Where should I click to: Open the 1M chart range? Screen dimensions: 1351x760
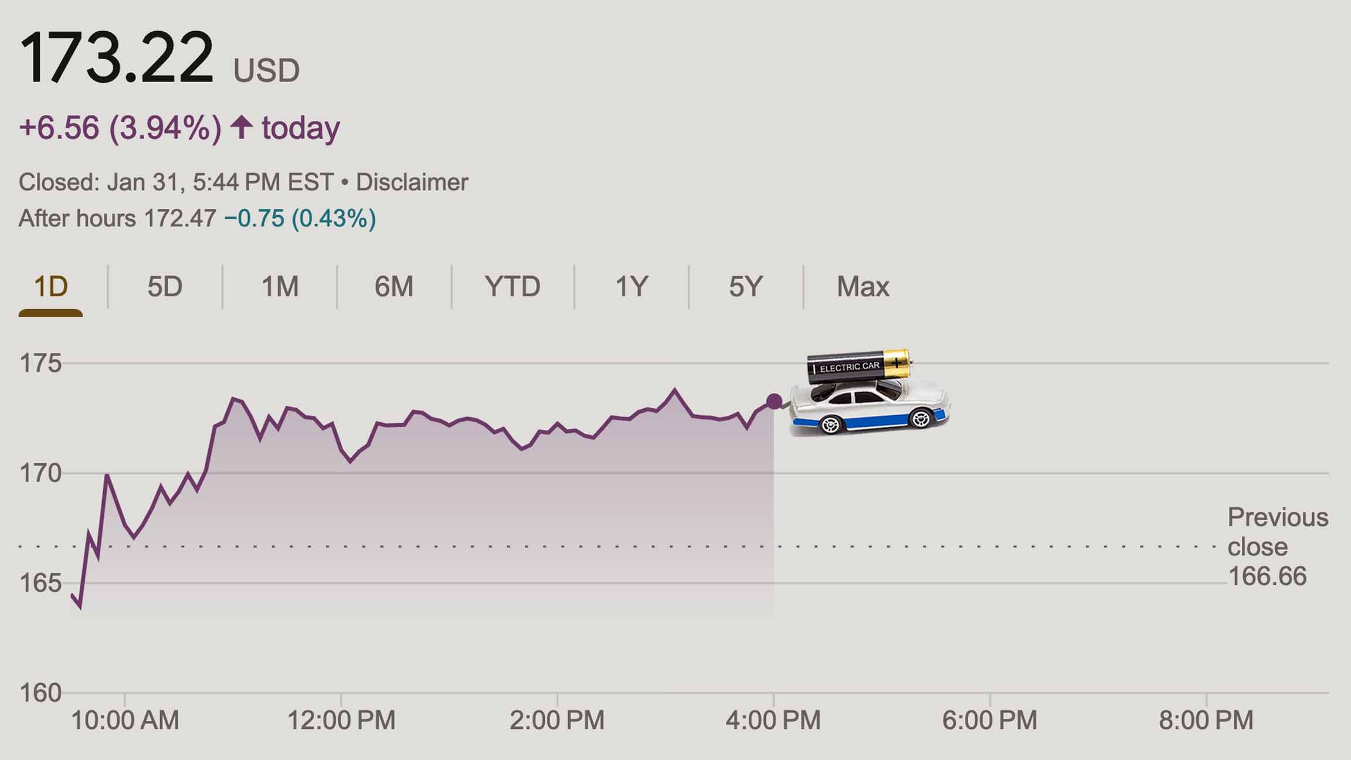(280, 286)
